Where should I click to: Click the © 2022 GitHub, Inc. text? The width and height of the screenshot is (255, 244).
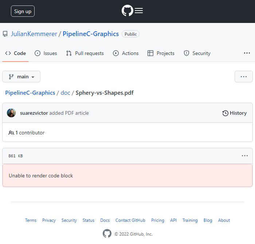pyautogui.click(x=133, y=234)
